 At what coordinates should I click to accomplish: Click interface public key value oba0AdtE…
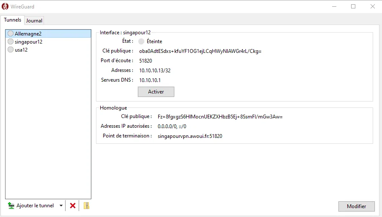click(200, 51)
